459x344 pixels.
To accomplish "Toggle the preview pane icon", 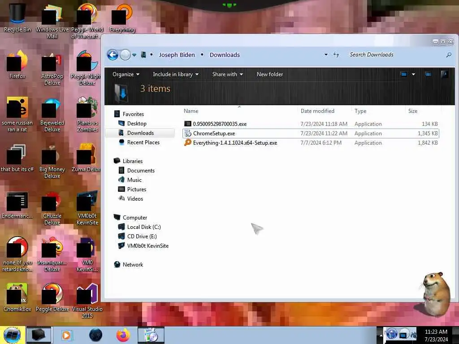I will 428,74.
